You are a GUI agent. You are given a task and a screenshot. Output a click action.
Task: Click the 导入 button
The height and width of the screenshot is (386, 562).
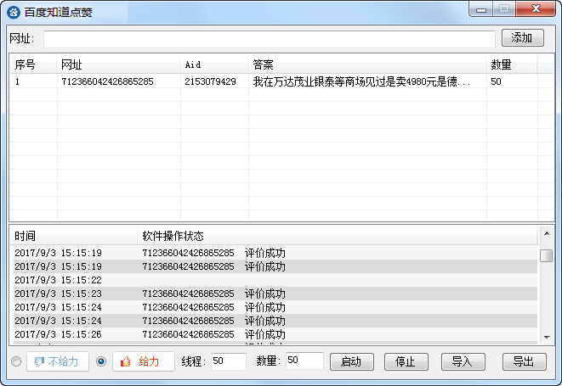pyautogui.click(x=463, y=361)
